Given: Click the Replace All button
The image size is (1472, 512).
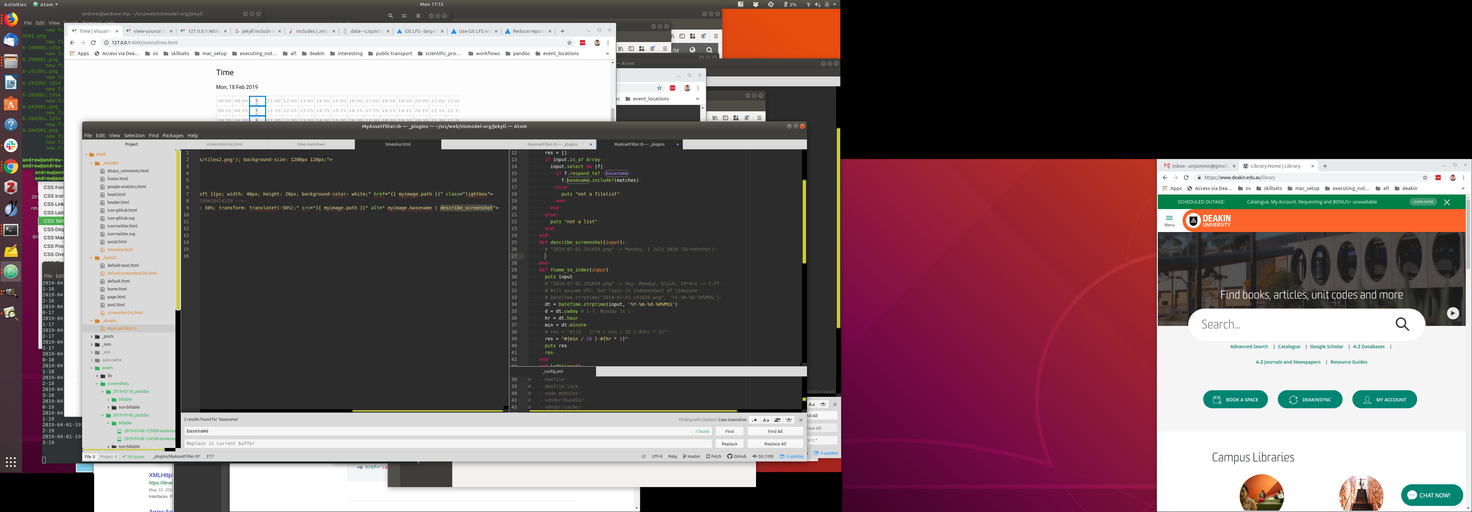Looking at the screenshot, I should [x=775, y=443].
